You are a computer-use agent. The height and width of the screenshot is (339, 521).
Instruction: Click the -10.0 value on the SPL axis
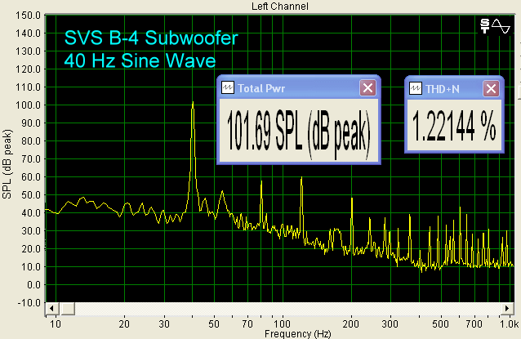coord(29,303)
